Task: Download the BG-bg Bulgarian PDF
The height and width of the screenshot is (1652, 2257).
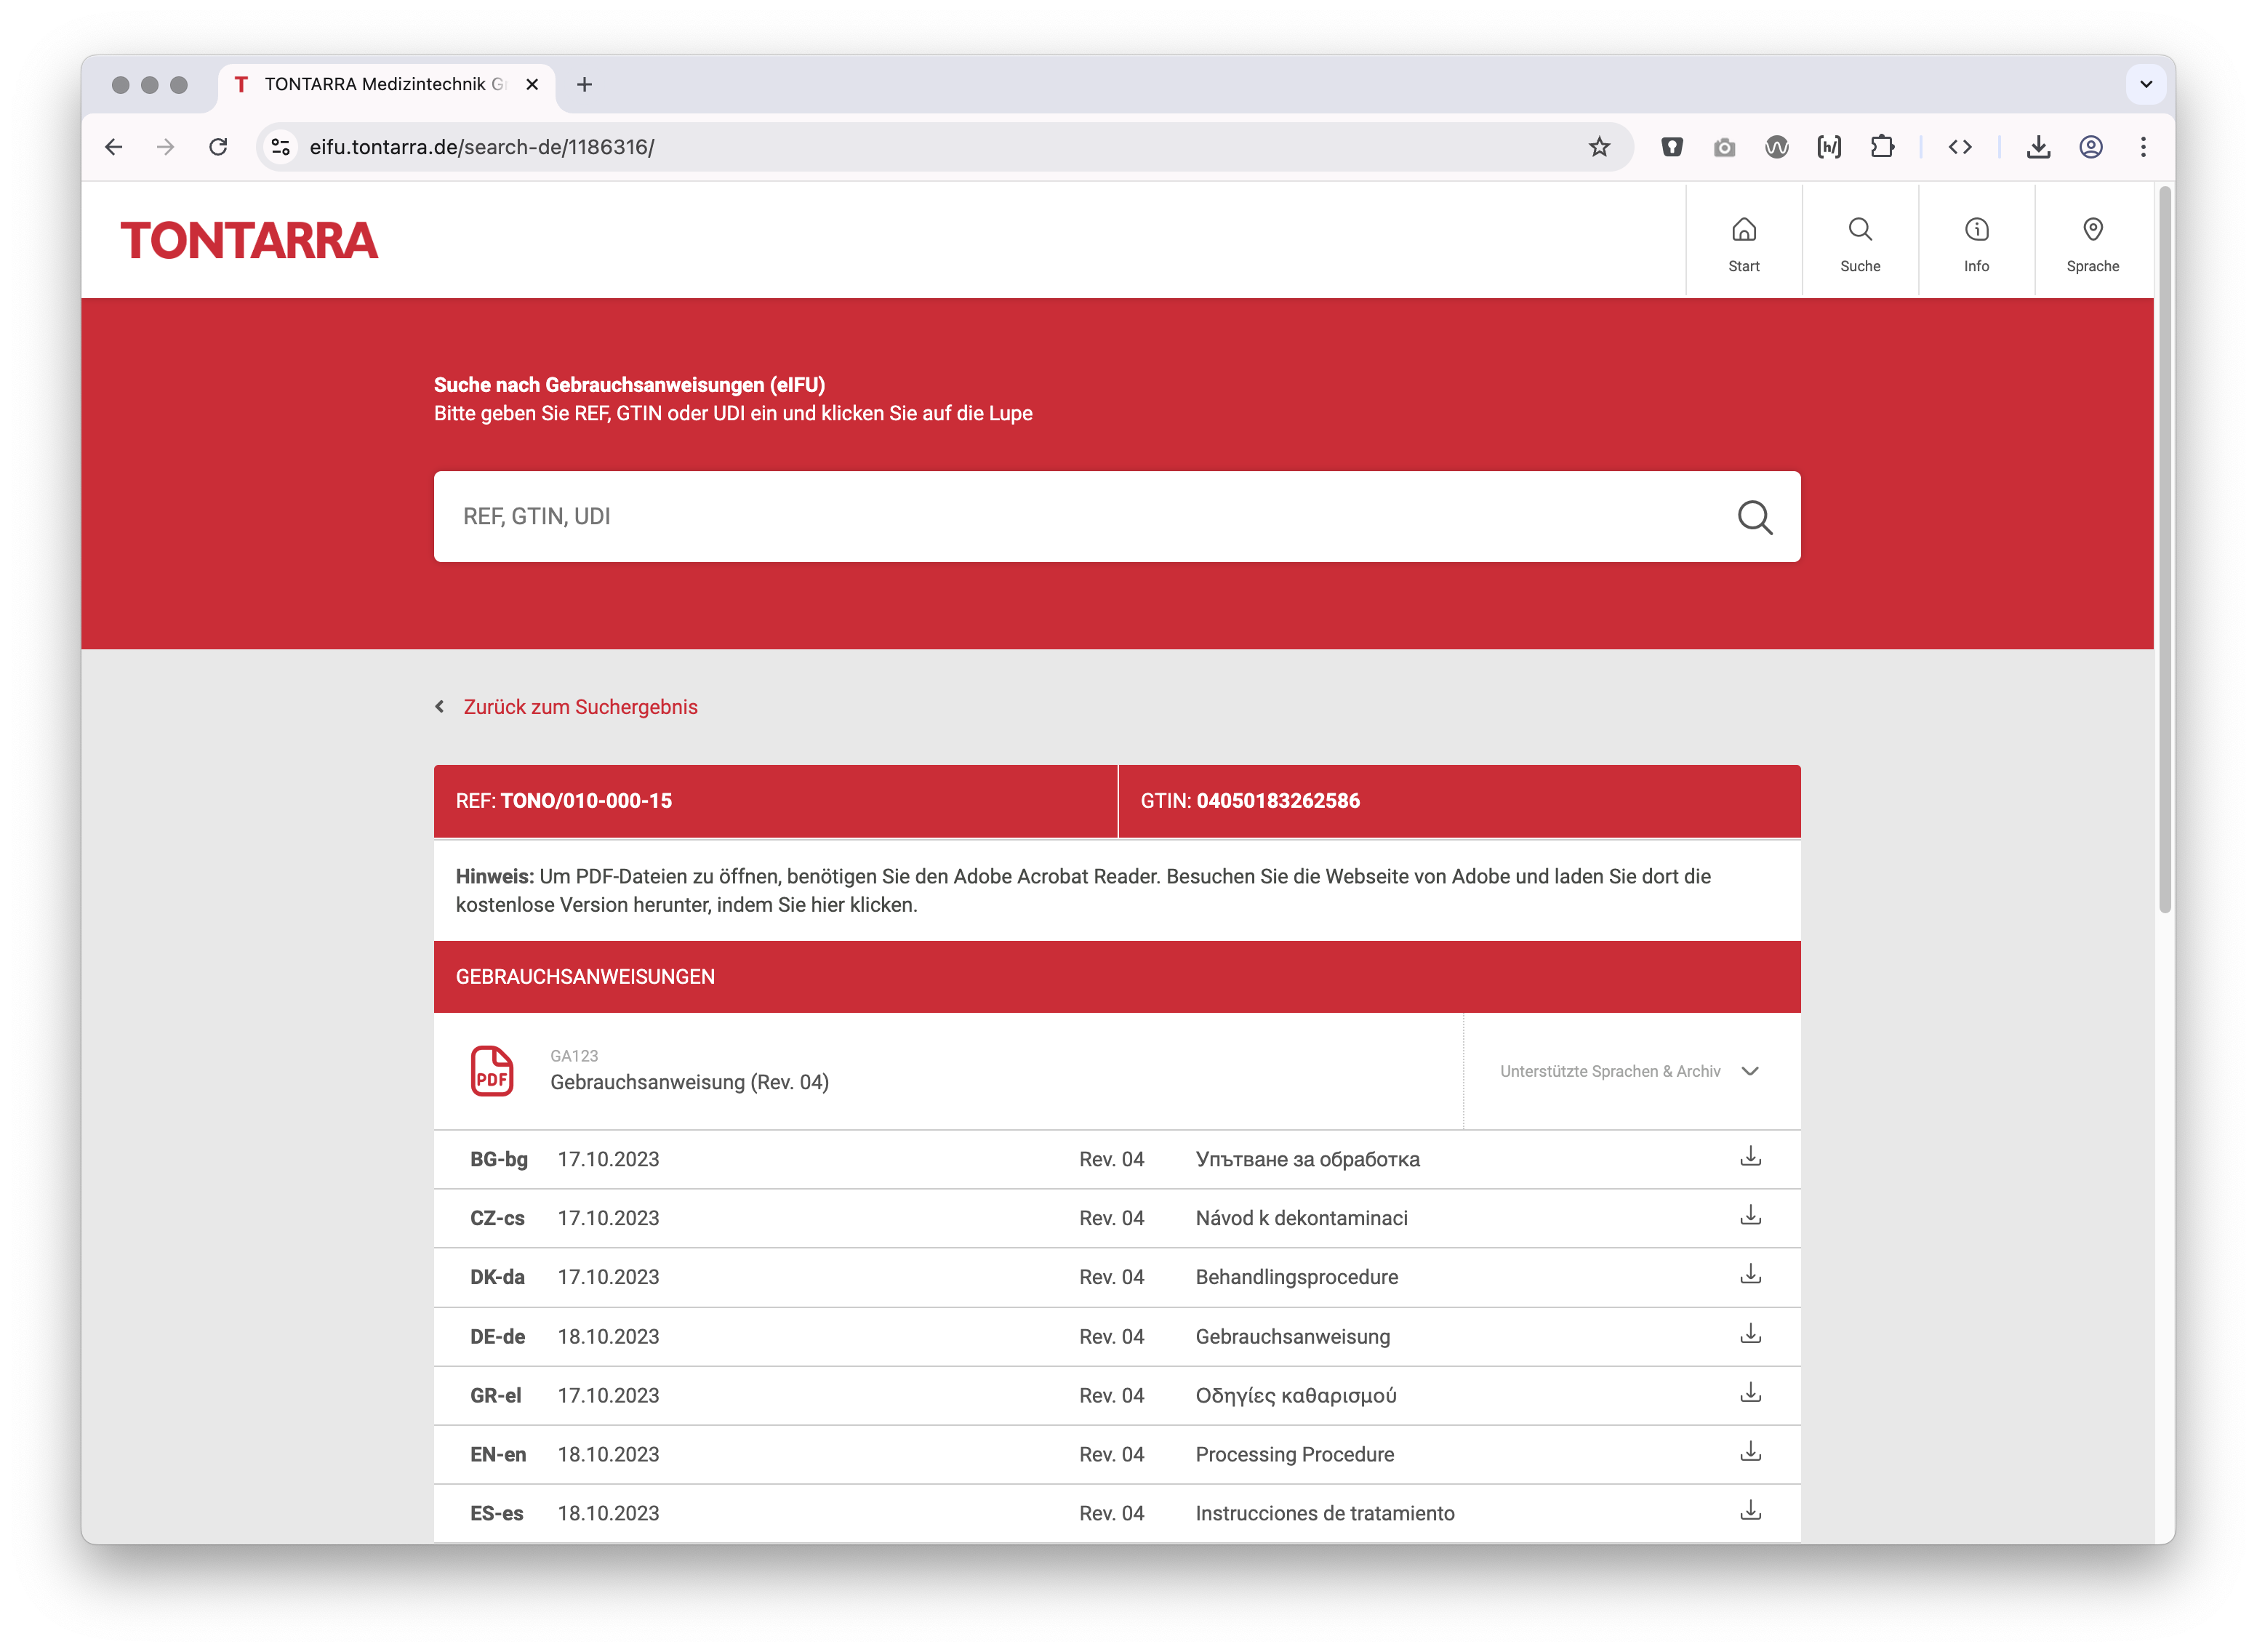Action: pyautogui.click(x=1750, y=1157)
